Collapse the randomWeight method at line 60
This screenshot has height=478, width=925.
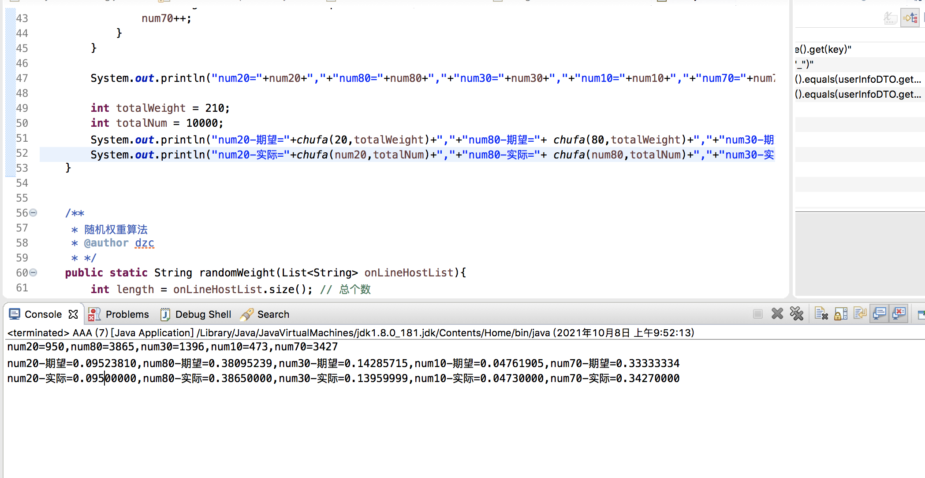click(x=33, y=273)
